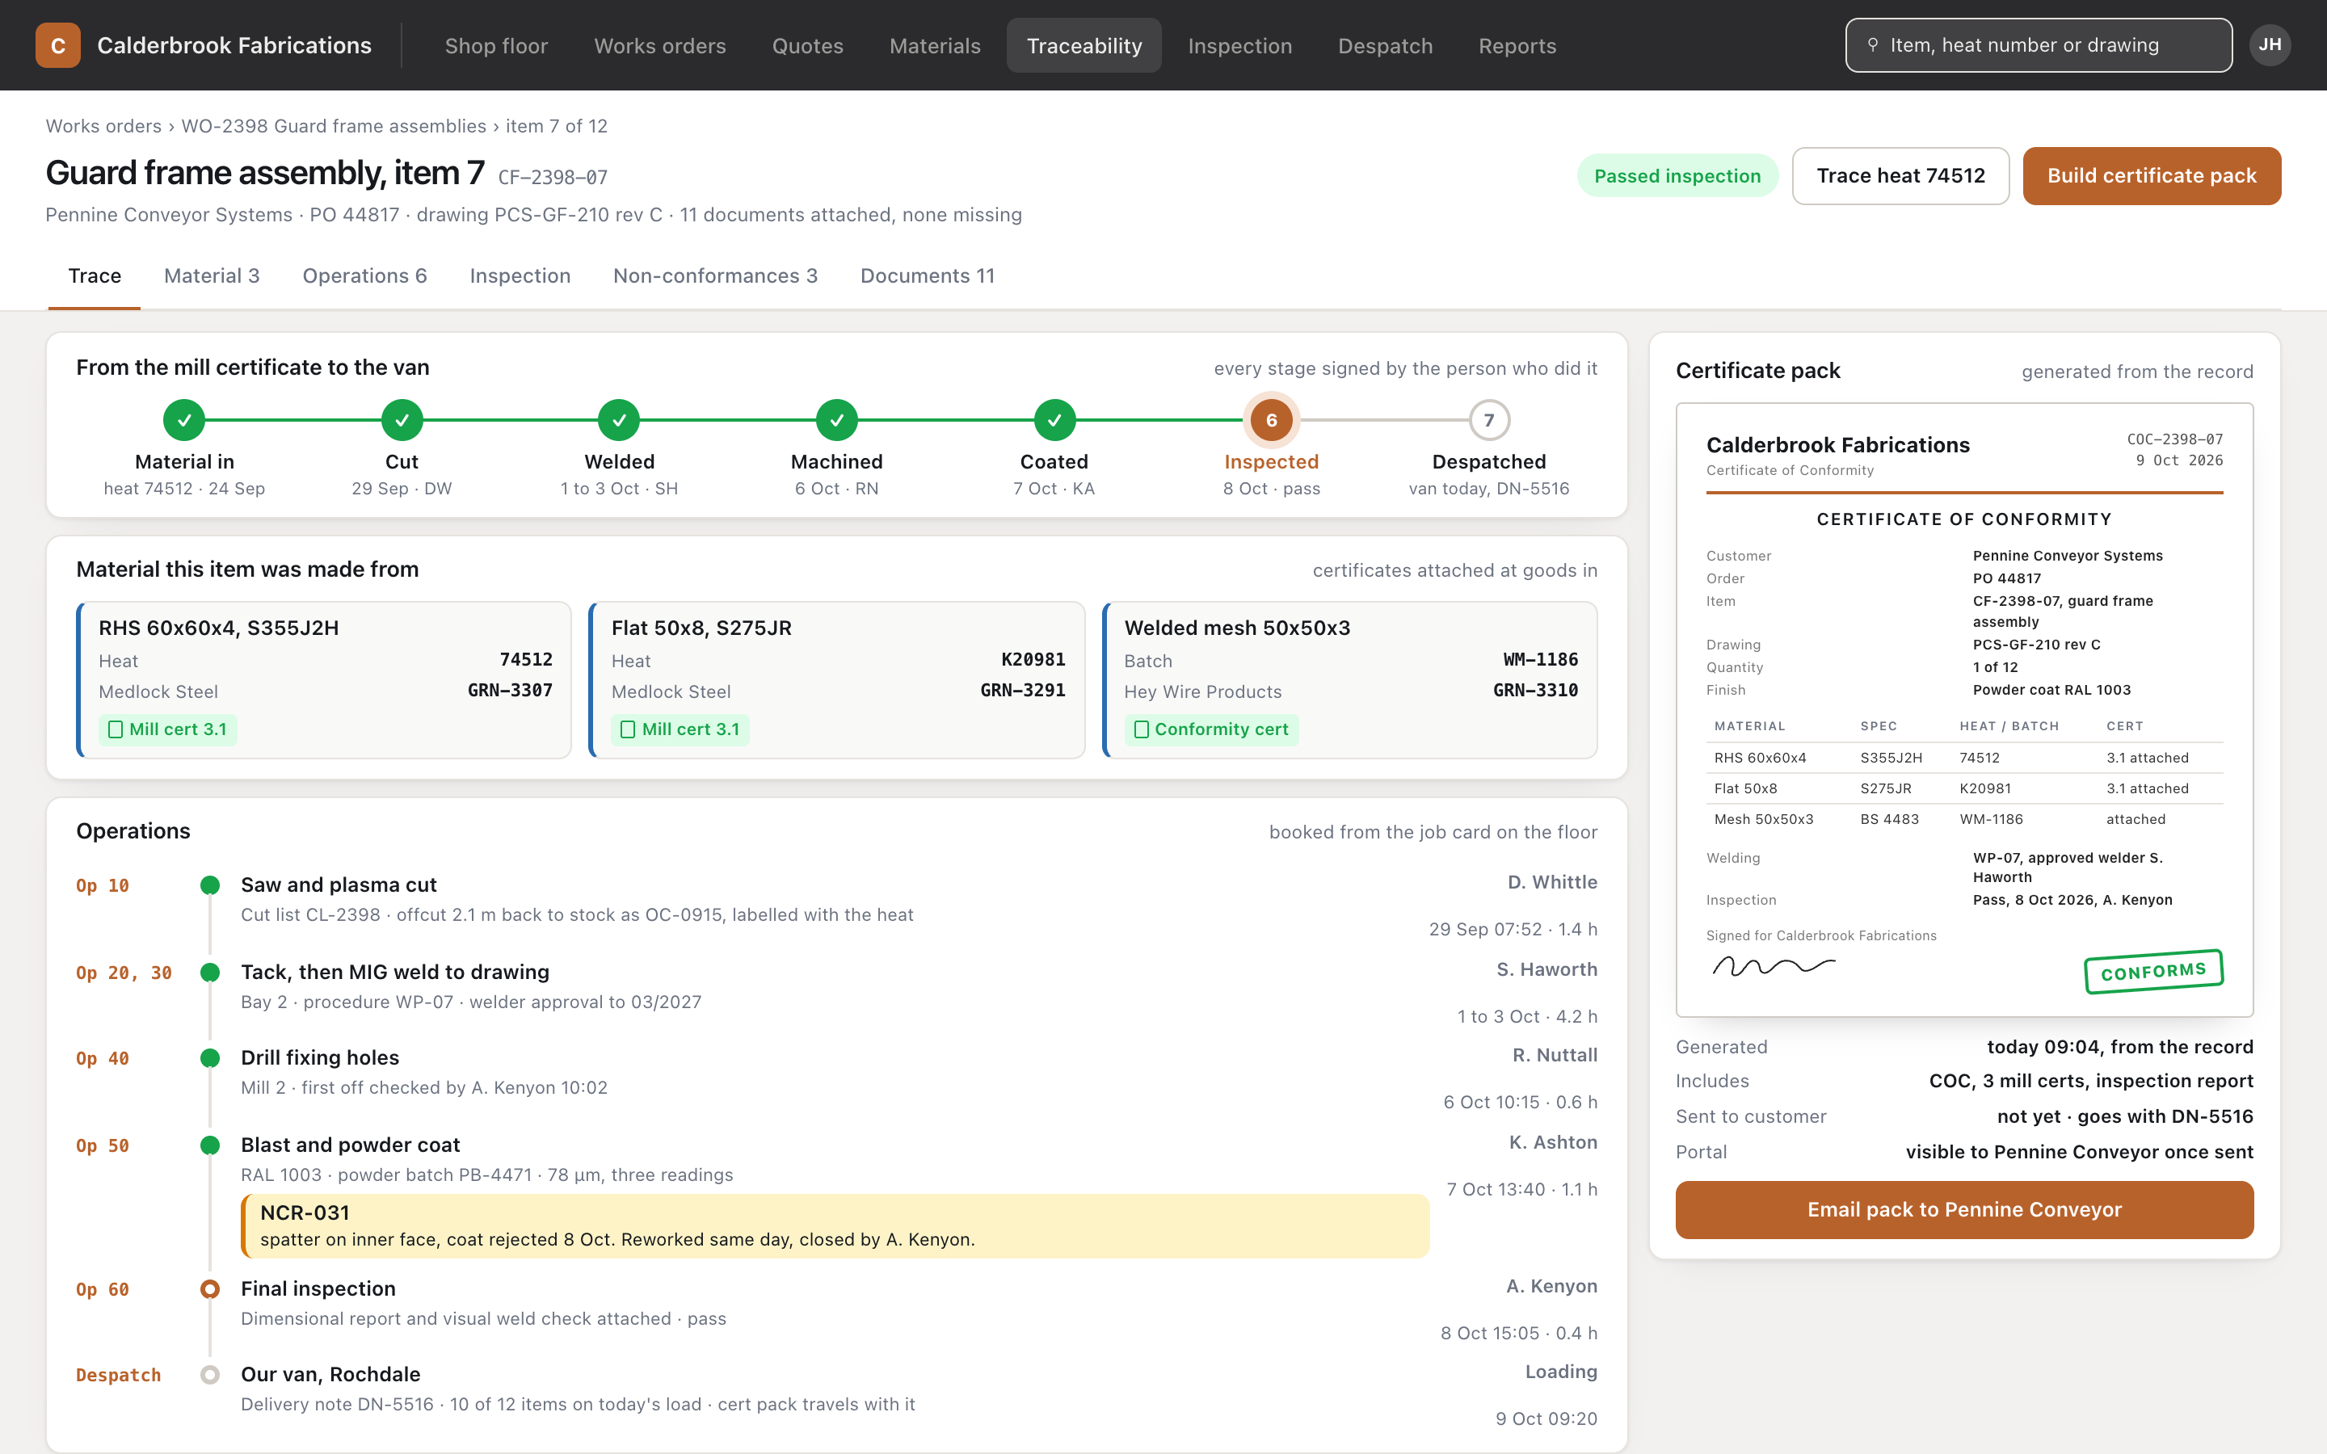This screenshot has width=2327, height=1454.
Task: Focus the item, heat number or drawing search
Action: pos(2039,45)
